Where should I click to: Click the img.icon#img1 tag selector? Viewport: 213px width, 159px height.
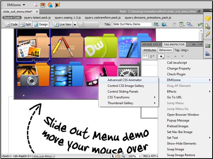pos(44,156)
